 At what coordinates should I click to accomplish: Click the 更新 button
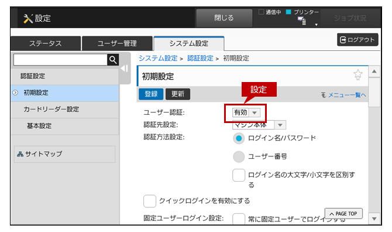coord(178,94)
